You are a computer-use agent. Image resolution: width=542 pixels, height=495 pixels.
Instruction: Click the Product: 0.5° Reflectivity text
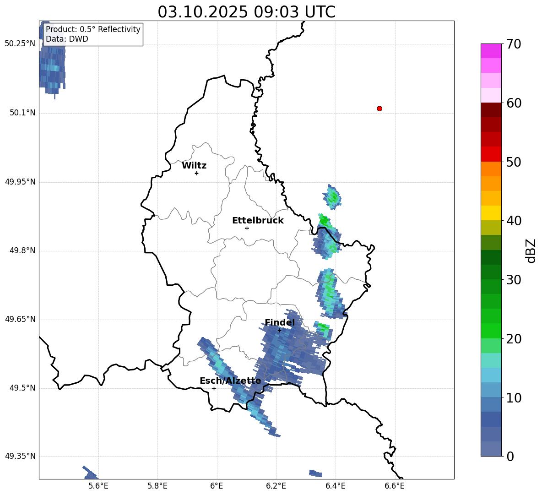[93, 29]
